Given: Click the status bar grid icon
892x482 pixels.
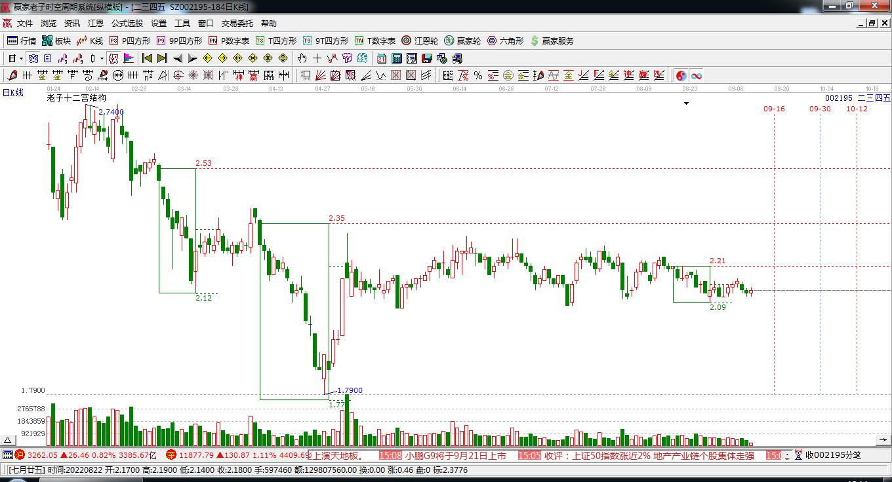Looking at the screenshot, I should 7,455.
